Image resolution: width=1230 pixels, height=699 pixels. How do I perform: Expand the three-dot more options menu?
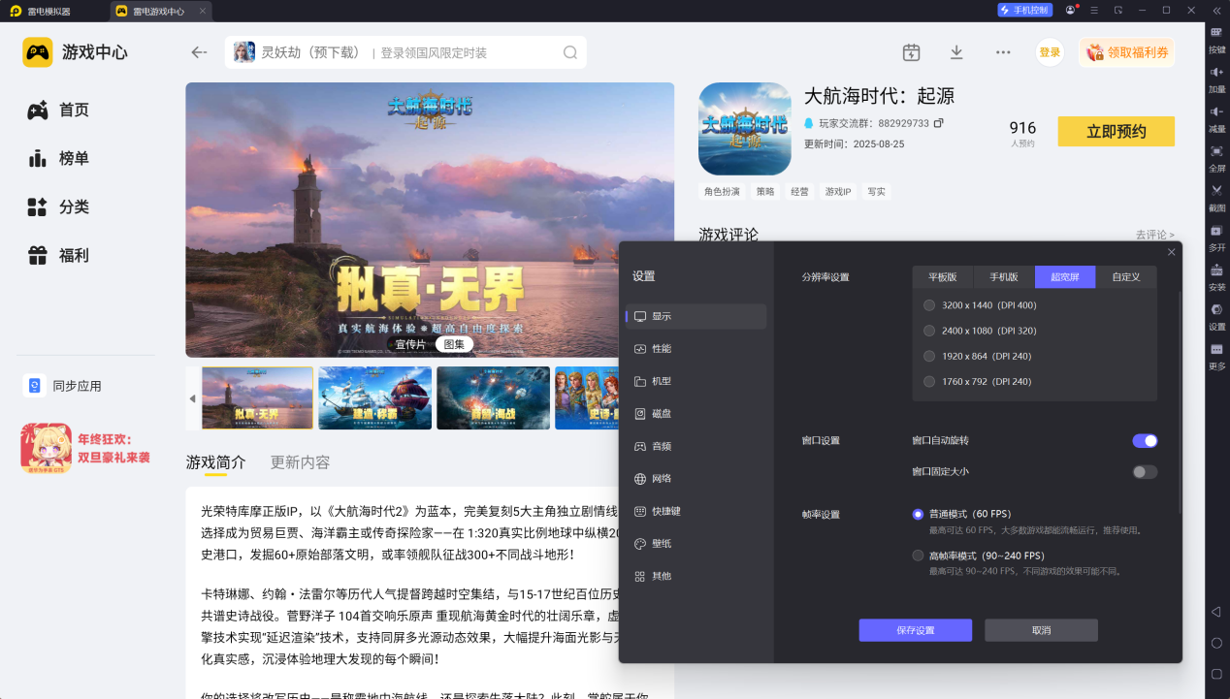pyautogui.click(x=1003, y=52)
